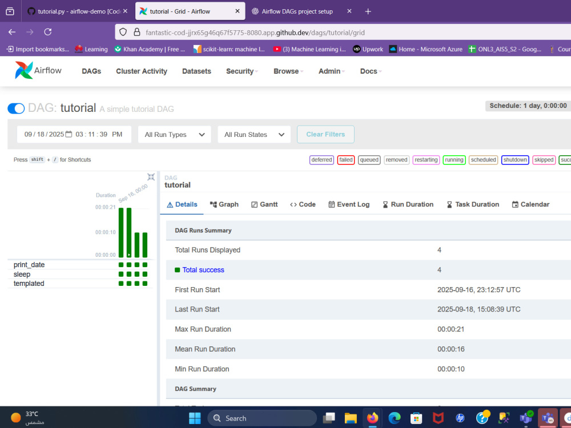The image size is (571, 428).
Task: Open the calendar picker icon in date field
Action: tap(69, 134)
